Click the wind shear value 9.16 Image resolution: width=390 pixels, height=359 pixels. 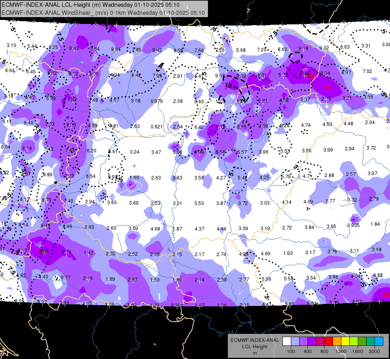click(x=303, y=49)
